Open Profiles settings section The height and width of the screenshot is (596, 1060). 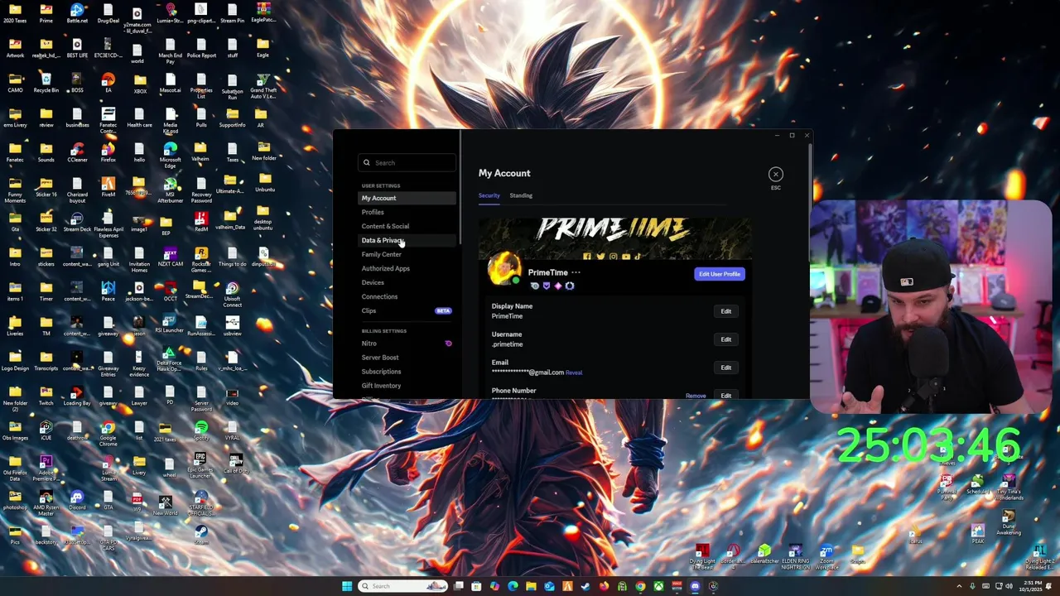[x=407, y=212]
